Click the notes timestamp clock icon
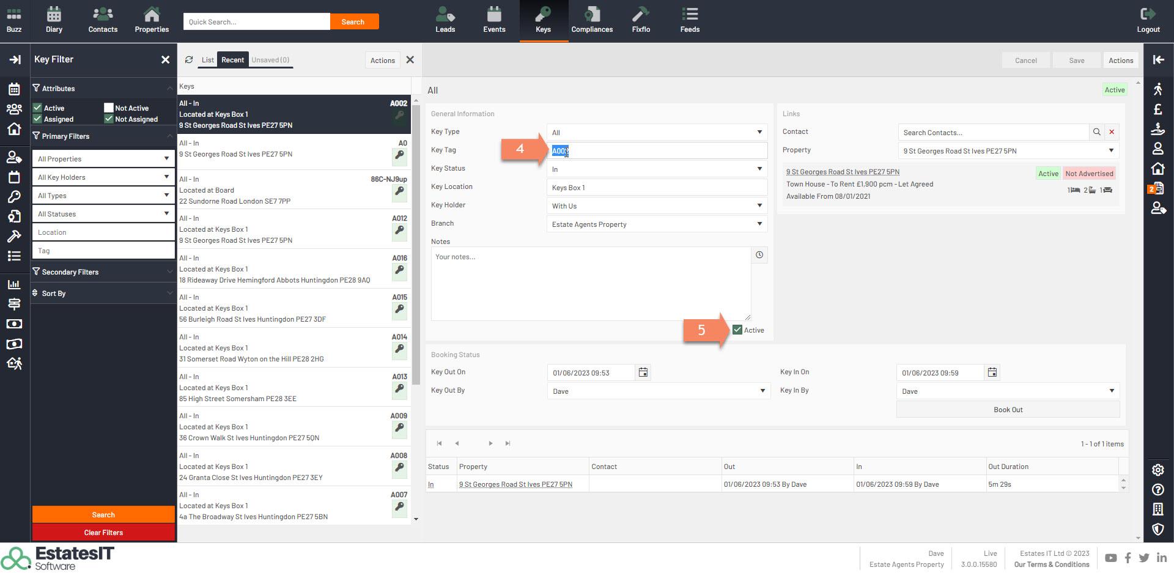The height and width of the screenshot is (573, 1174). (759, 255)
